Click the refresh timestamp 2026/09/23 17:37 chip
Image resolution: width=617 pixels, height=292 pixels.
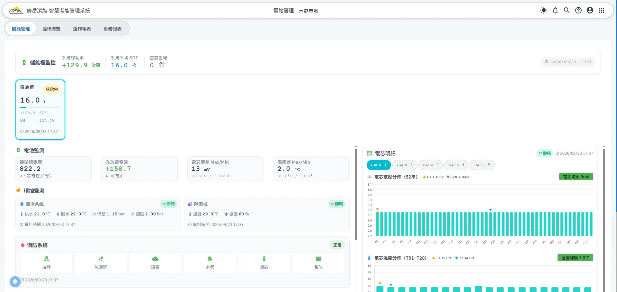pyautogui.click(x=568, y=62)
